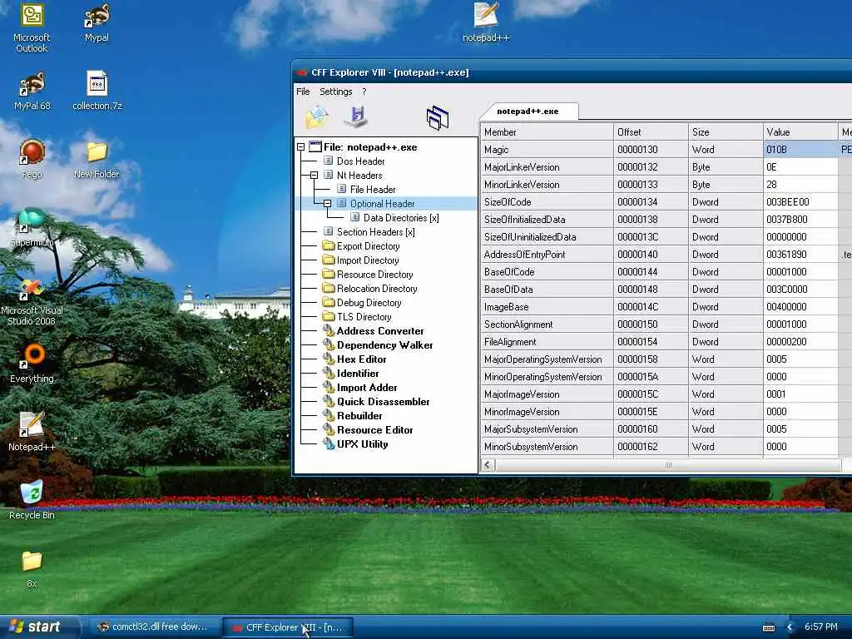Select the Microsoft Visual Studio 2008 shortcut

(32, 302)
